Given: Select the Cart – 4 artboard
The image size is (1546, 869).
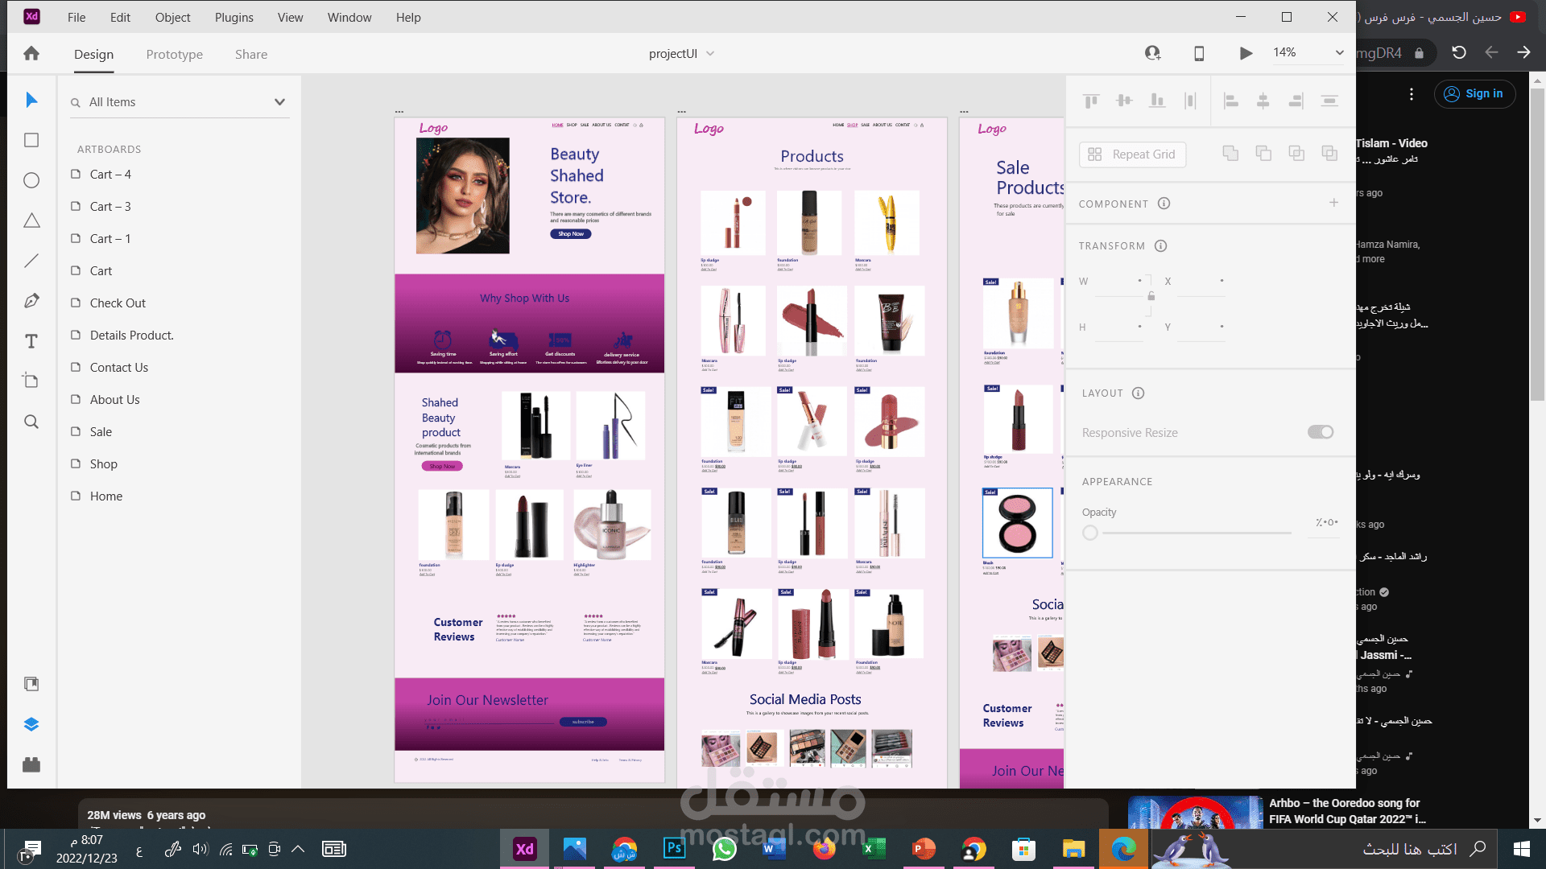Looking at the screenshot, I should pyautogui.click(x=110, y=174).
